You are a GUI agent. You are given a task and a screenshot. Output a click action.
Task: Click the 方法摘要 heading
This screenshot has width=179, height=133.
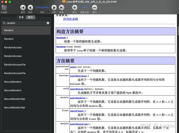[x=65, y=61]
